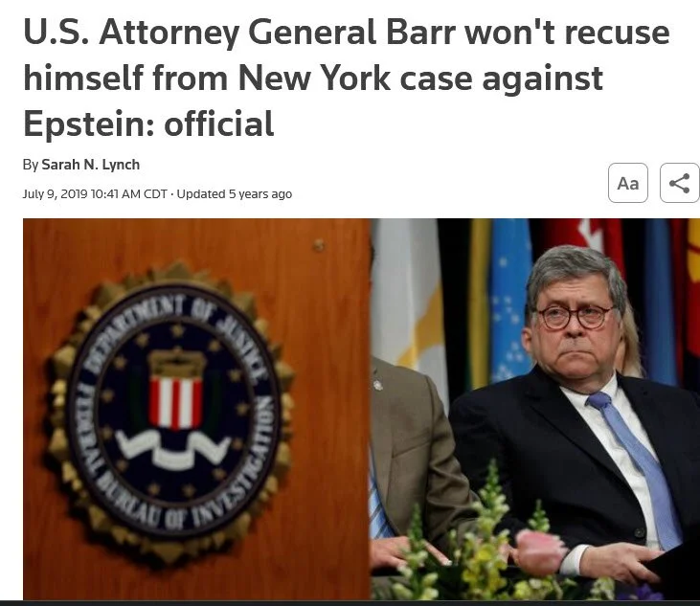Click 'New York' in the headline

tap(314, 79)
